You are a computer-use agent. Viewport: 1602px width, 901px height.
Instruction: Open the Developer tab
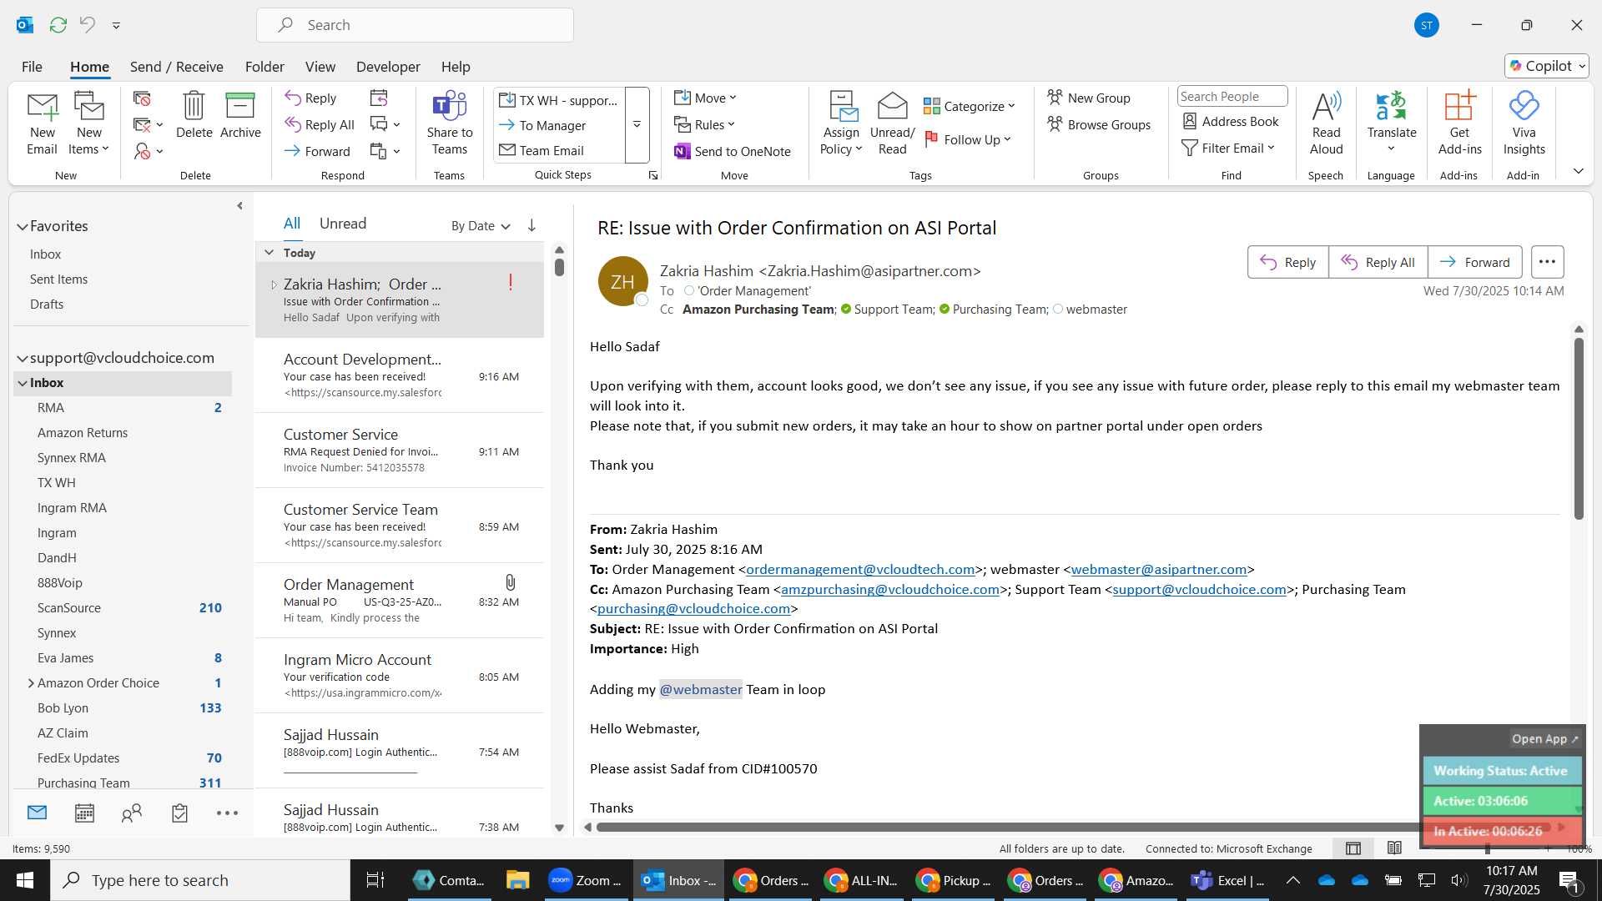pos(388,66)
